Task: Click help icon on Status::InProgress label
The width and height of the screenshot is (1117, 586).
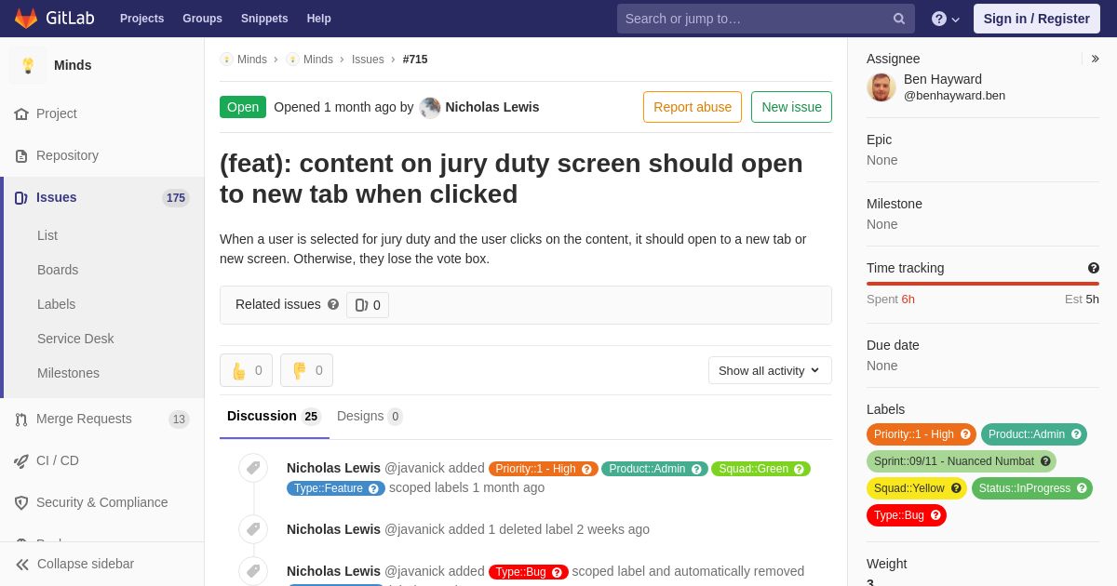Action: [1082, 488]
